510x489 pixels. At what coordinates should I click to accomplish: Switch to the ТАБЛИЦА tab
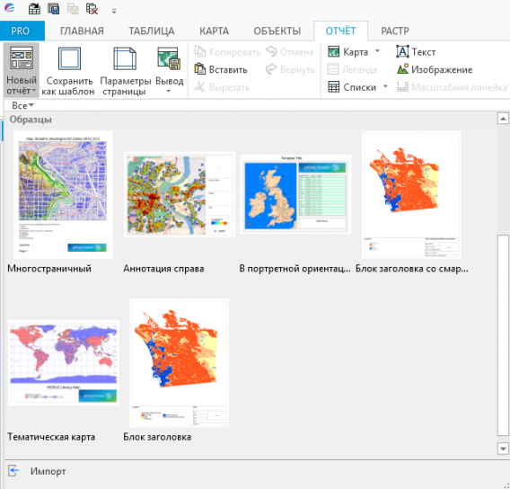(152, 31)
